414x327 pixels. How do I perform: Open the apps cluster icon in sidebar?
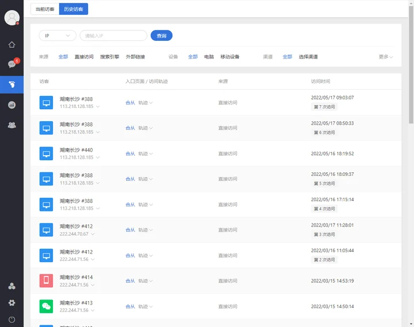tap(11, 286)
